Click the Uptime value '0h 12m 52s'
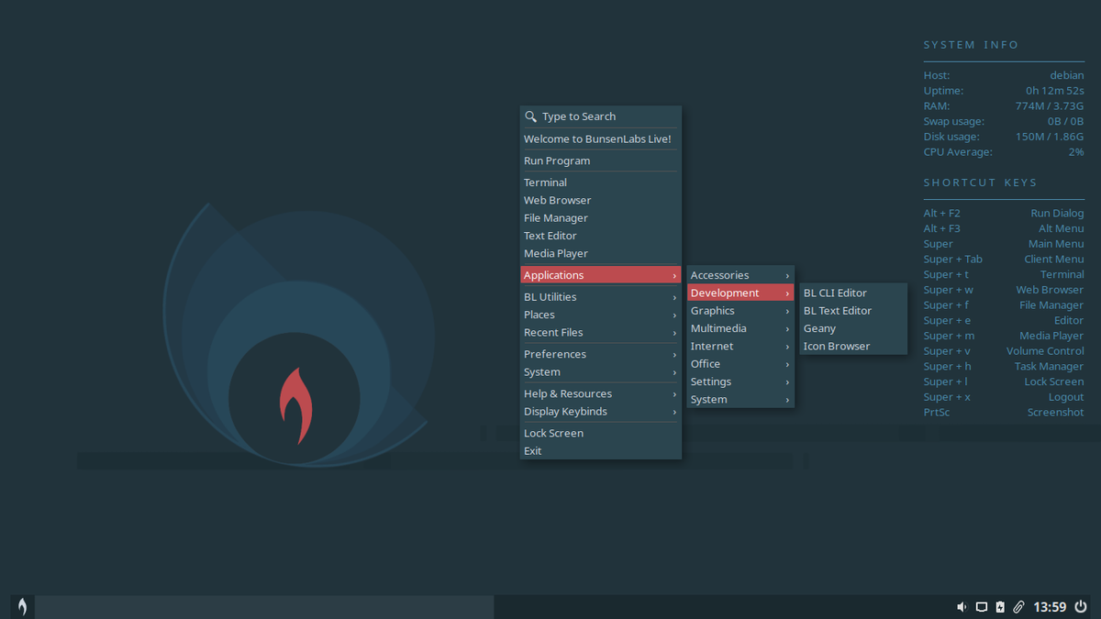 coord(1055,91)
